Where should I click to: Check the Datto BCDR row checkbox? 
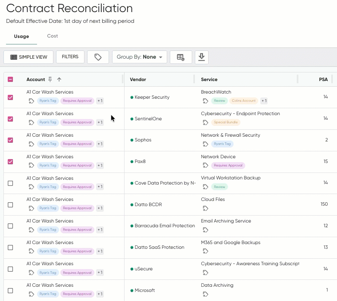10,205
